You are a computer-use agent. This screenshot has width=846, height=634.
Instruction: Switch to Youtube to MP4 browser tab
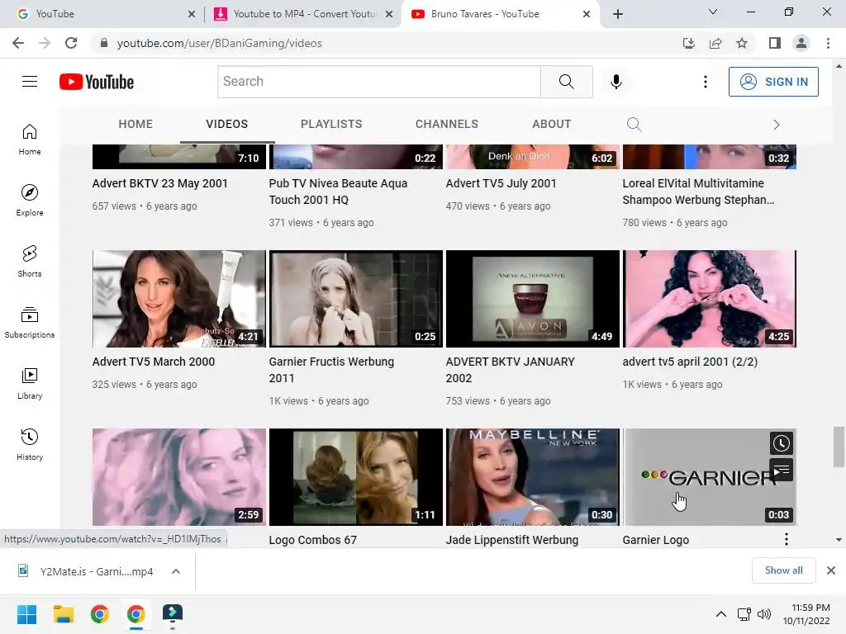[x=304, y=14]
